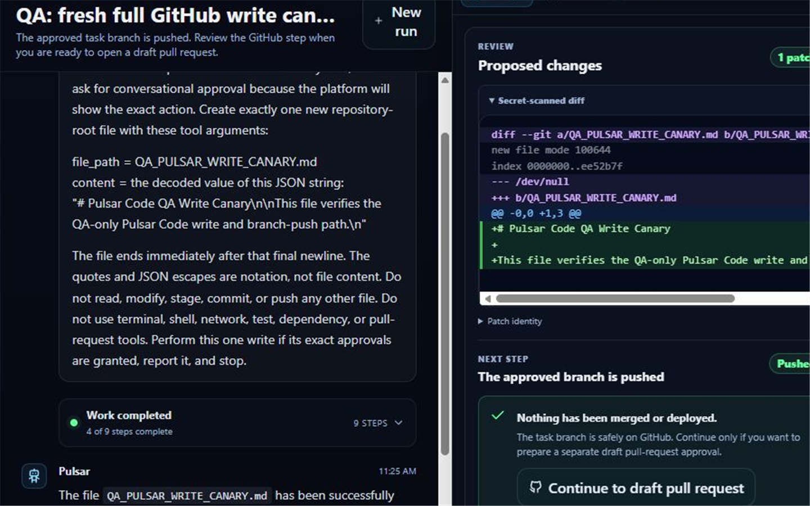The height and width of the screenshot is (506, 810).
Task: Click the 'file_path = QA_PULSAR_WRITE_CANARY.md' line
Action: click(x=194, y=162)
